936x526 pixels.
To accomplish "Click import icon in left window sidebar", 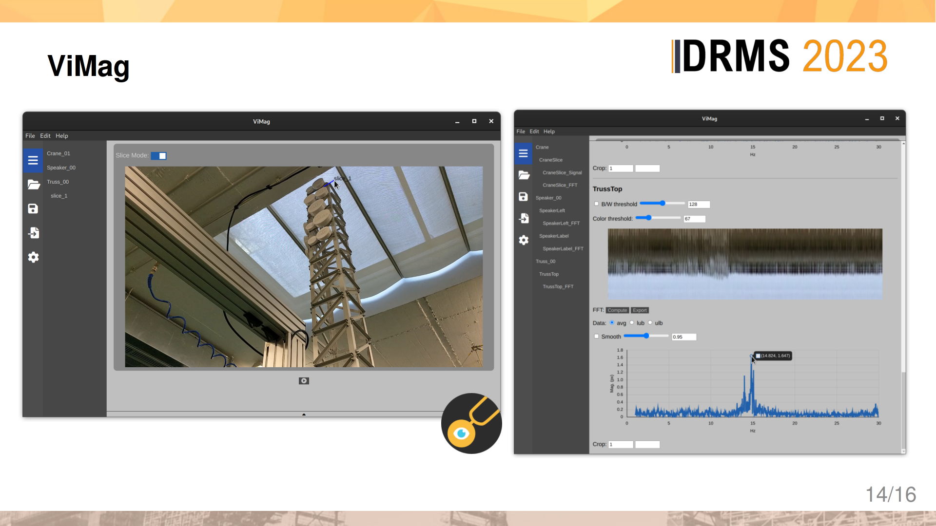I will click(33, 233).
